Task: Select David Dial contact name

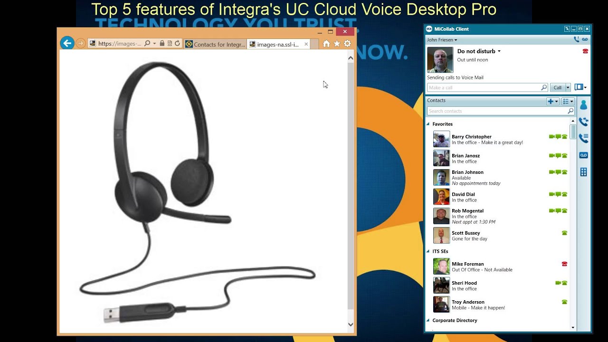Action: click(x=463, y=194)
